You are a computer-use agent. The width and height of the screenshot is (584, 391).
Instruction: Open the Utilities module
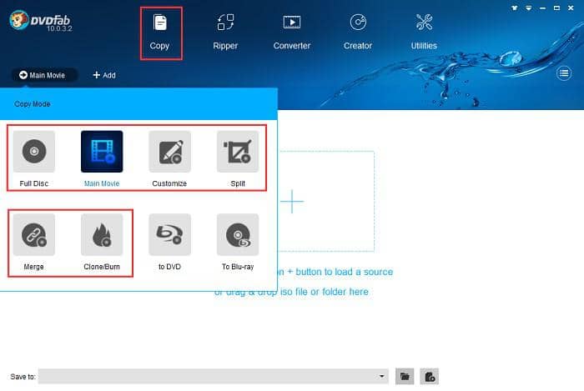(x=424, y=33)
